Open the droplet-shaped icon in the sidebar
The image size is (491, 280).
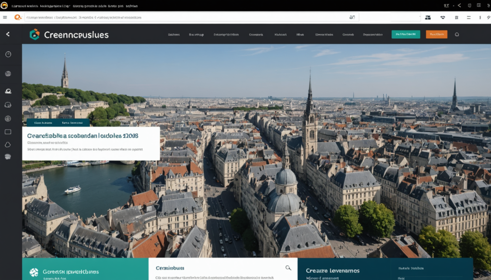pos(8,145)
